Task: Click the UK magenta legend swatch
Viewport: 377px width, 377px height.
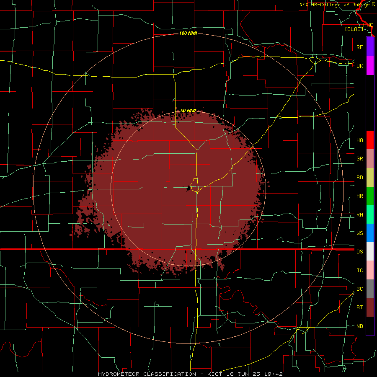Action: 370,66
